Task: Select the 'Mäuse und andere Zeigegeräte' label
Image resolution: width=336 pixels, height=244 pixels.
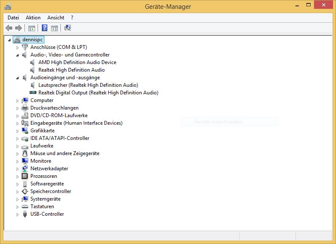Action: tap(65, 153)
